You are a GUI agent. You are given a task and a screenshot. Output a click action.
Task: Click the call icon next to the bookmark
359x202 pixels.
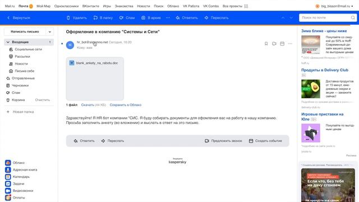pyautogui.click(x=274, y=44)
